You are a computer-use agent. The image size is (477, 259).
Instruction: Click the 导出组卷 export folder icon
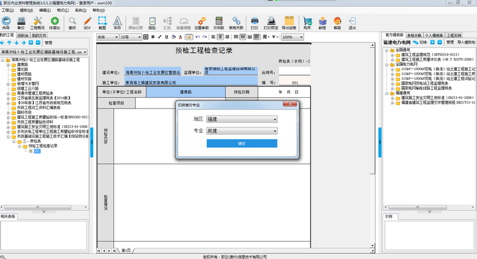[x=289, y=23]
